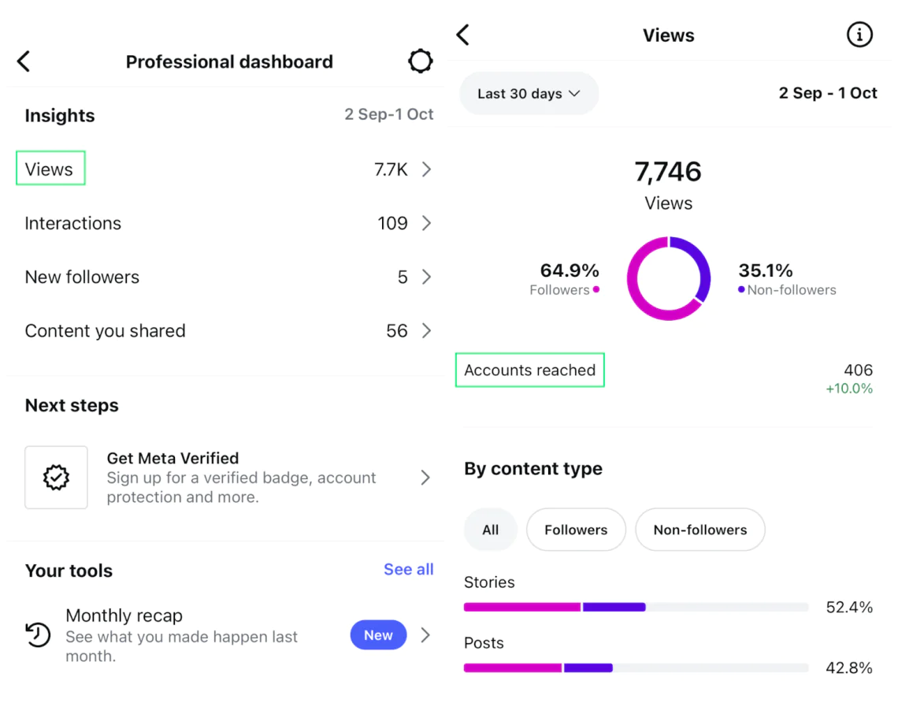This screenshot has width=898, height=703.
Task: Go back from Professional dashboard
Action: [24, 61]
